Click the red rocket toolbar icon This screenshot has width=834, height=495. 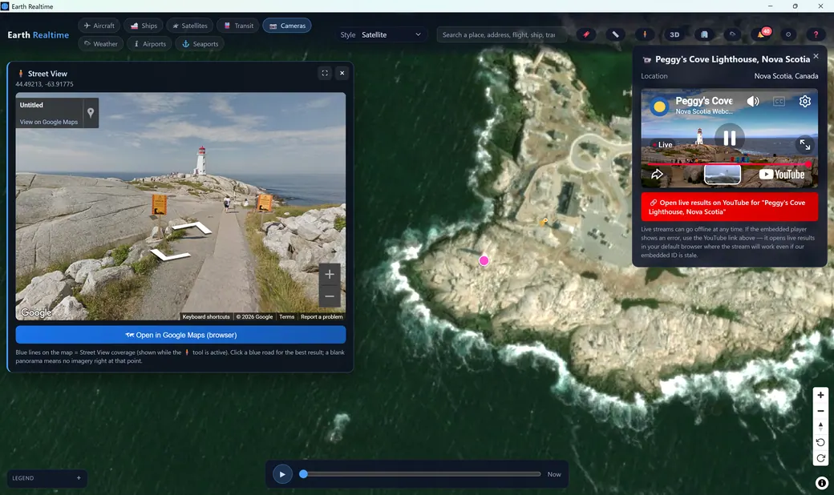click(585, 34)
